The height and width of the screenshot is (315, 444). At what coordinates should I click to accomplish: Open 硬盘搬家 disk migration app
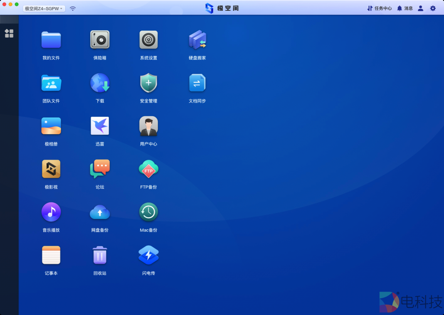[197, 40]
